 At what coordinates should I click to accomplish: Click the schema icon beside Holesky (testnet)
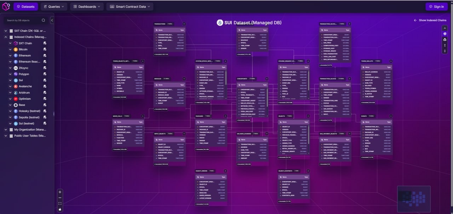coord(45,111)
